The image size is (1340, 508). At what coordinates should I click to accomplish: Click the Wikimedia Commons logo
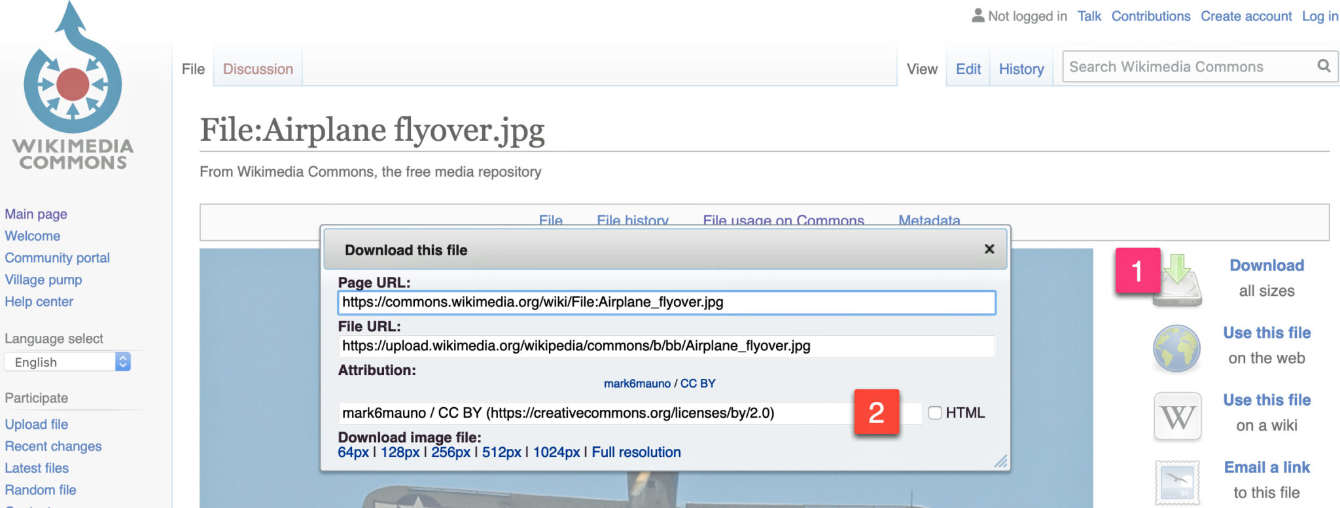tap(73, 88)
